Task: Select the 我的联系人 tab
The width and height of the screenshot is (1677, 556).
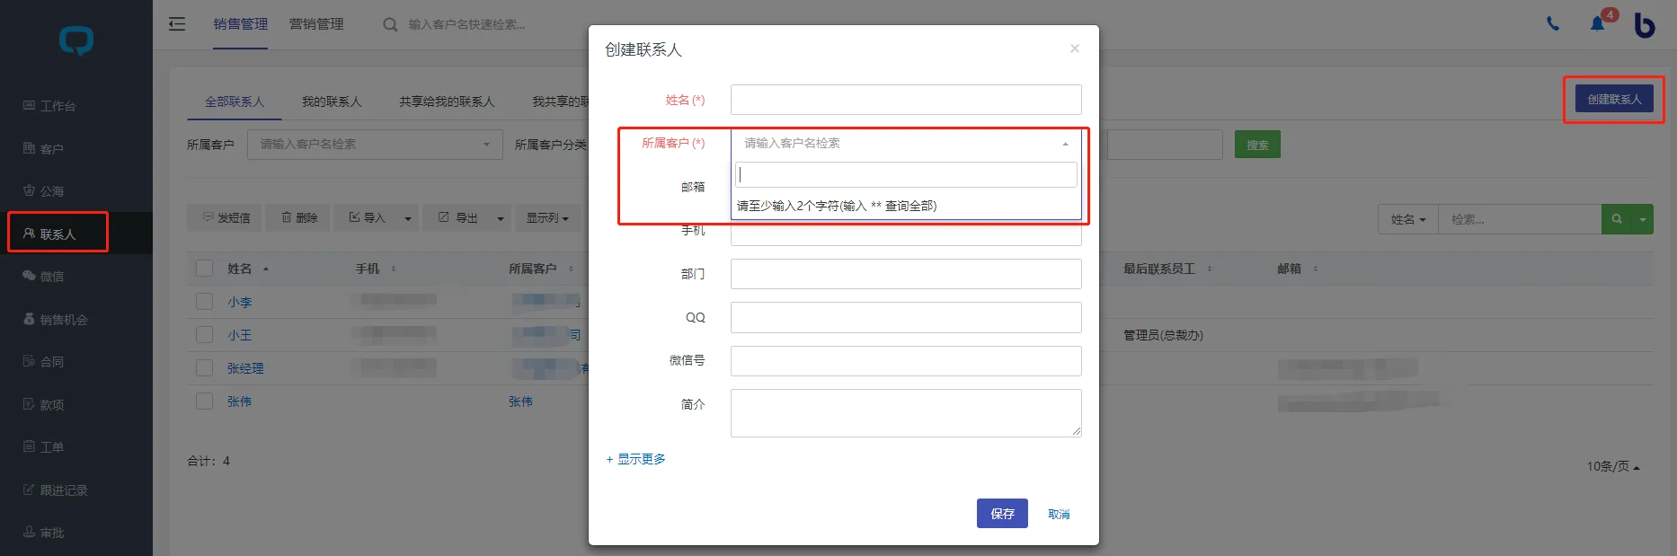Action: point(332,101)
